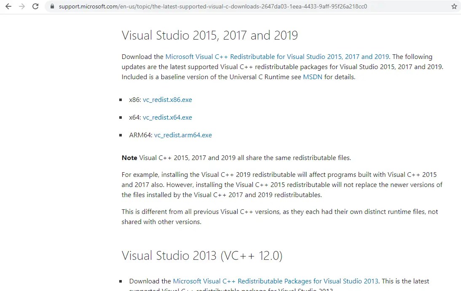This screenshot has height=291, width=461.
Task: Open Microsoft Visual C++ Redistributable 2015-2019 link
Action: 277,57
